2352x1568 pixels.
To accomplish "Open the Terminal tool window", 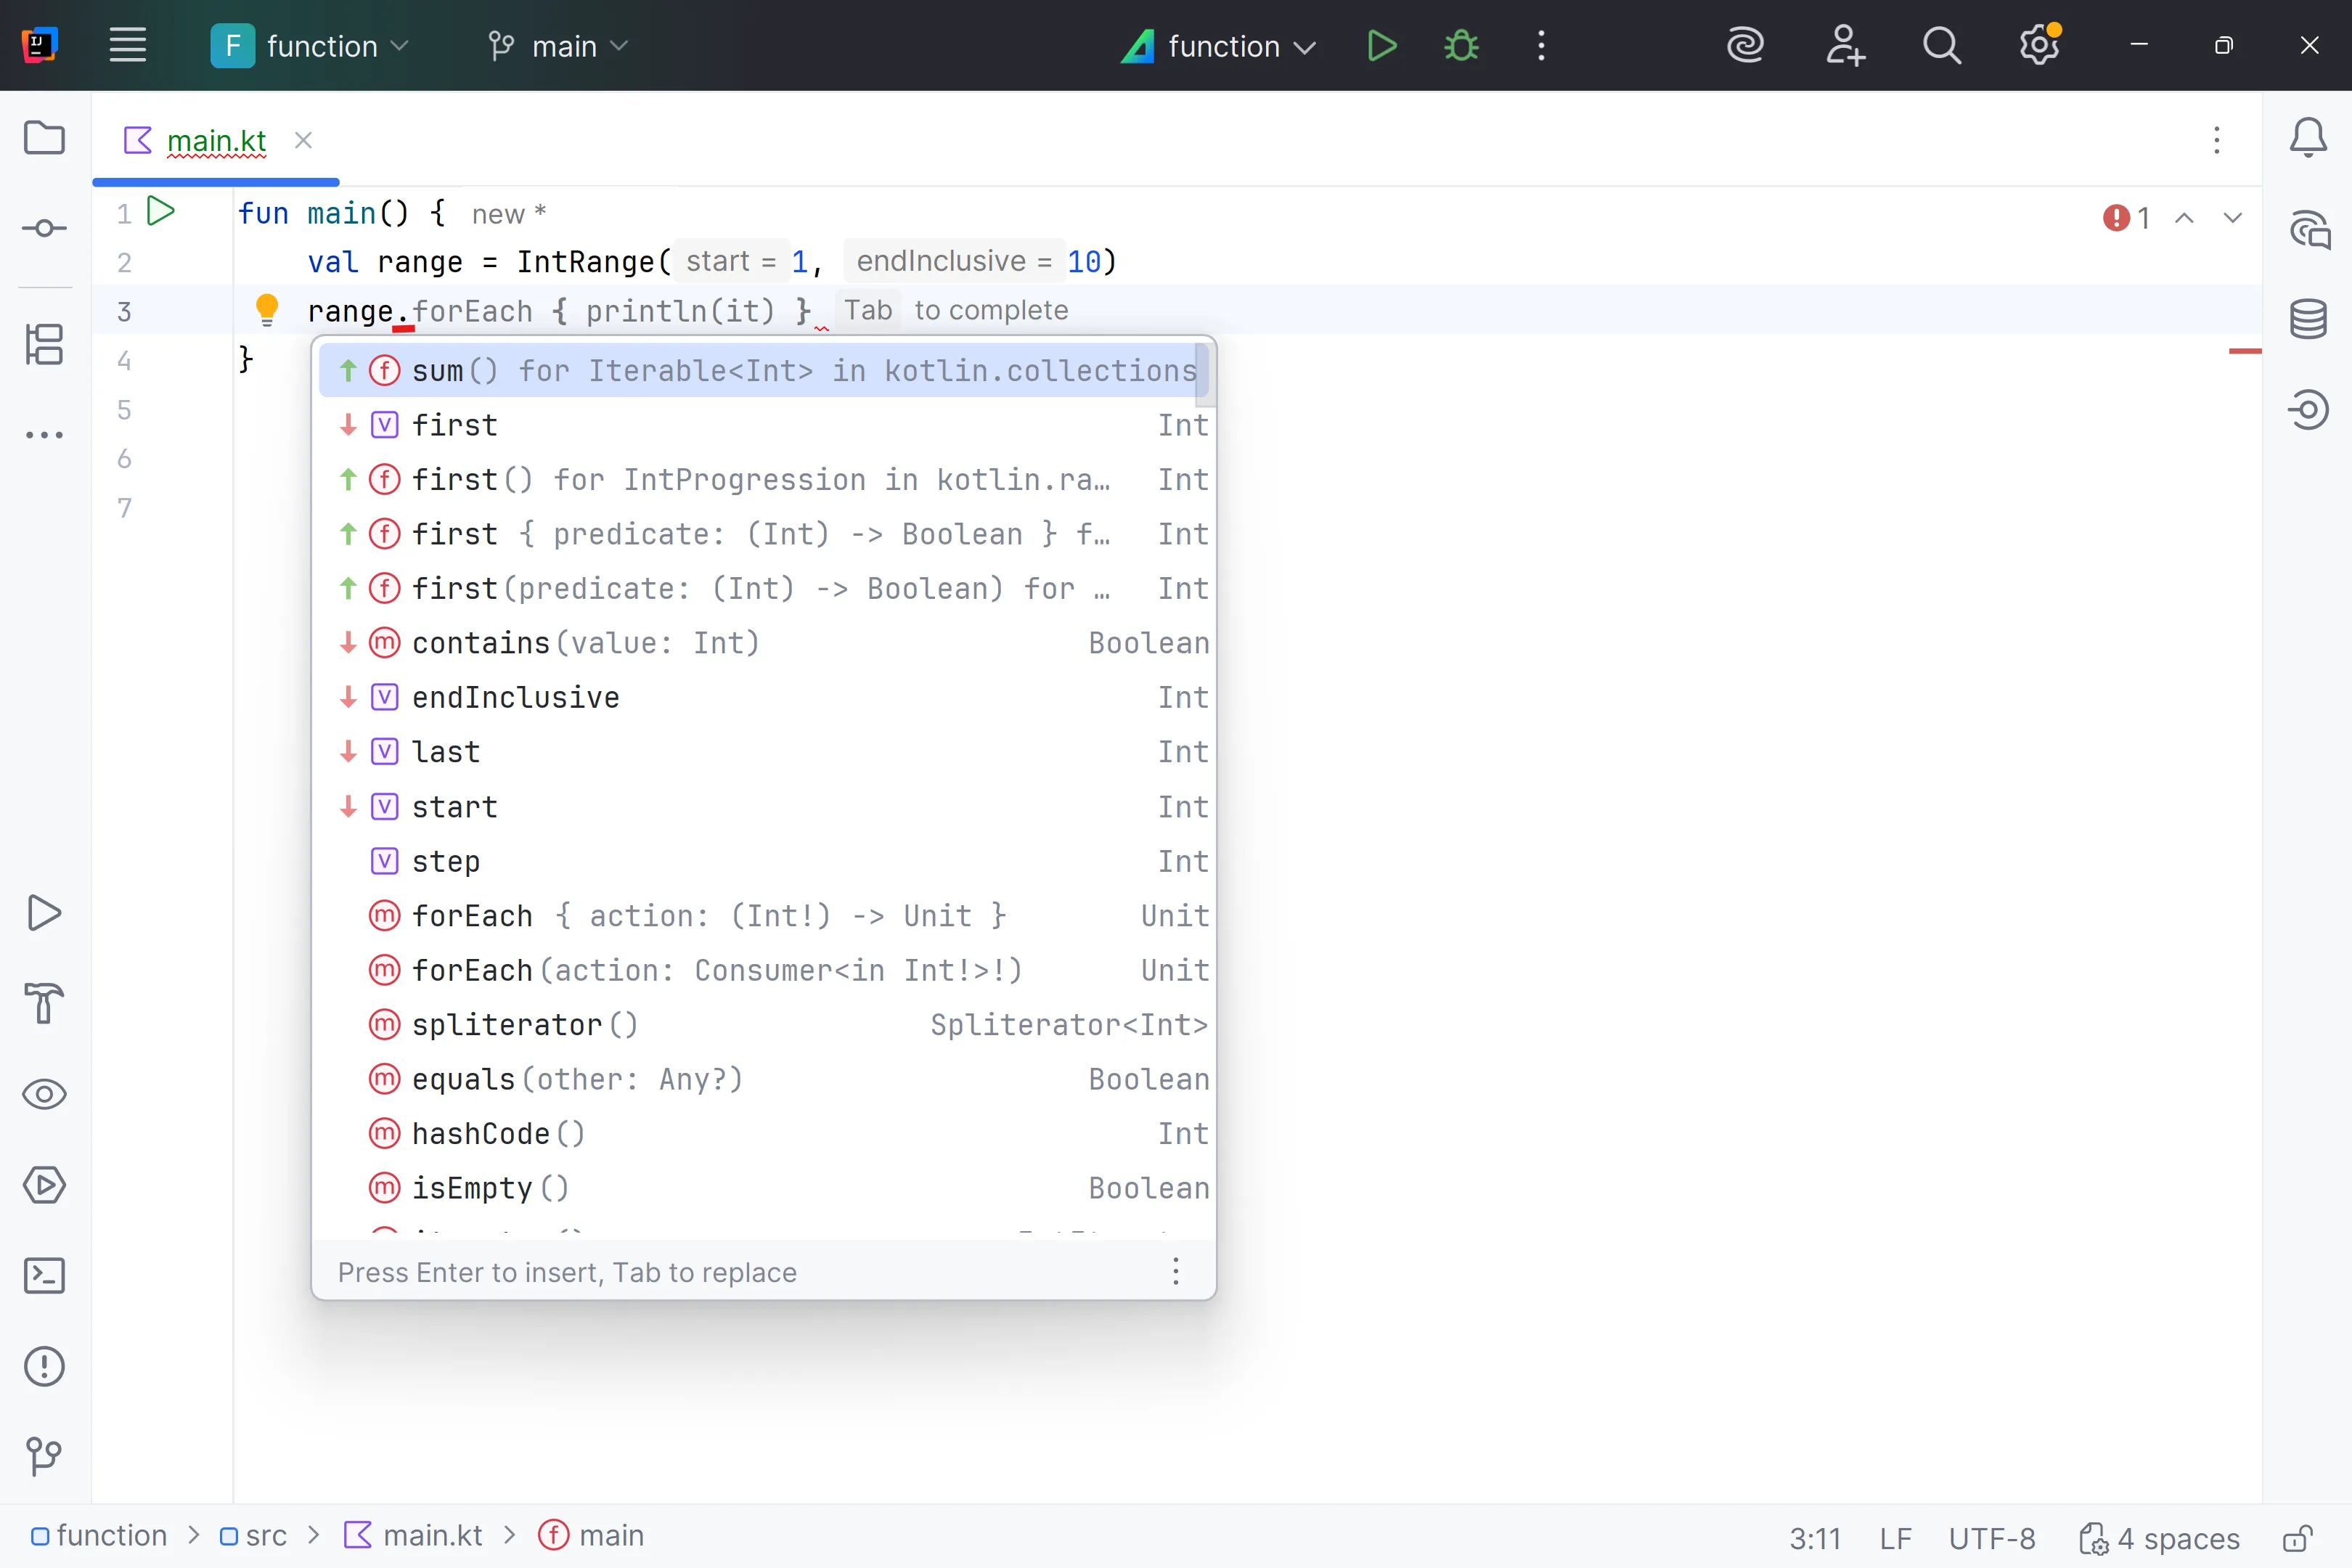I will tap(44, 1276).
